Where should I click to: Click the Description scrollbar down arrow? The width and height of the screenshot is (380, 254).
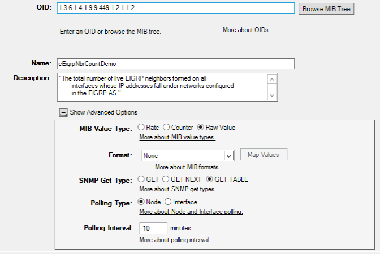(272, 95)
